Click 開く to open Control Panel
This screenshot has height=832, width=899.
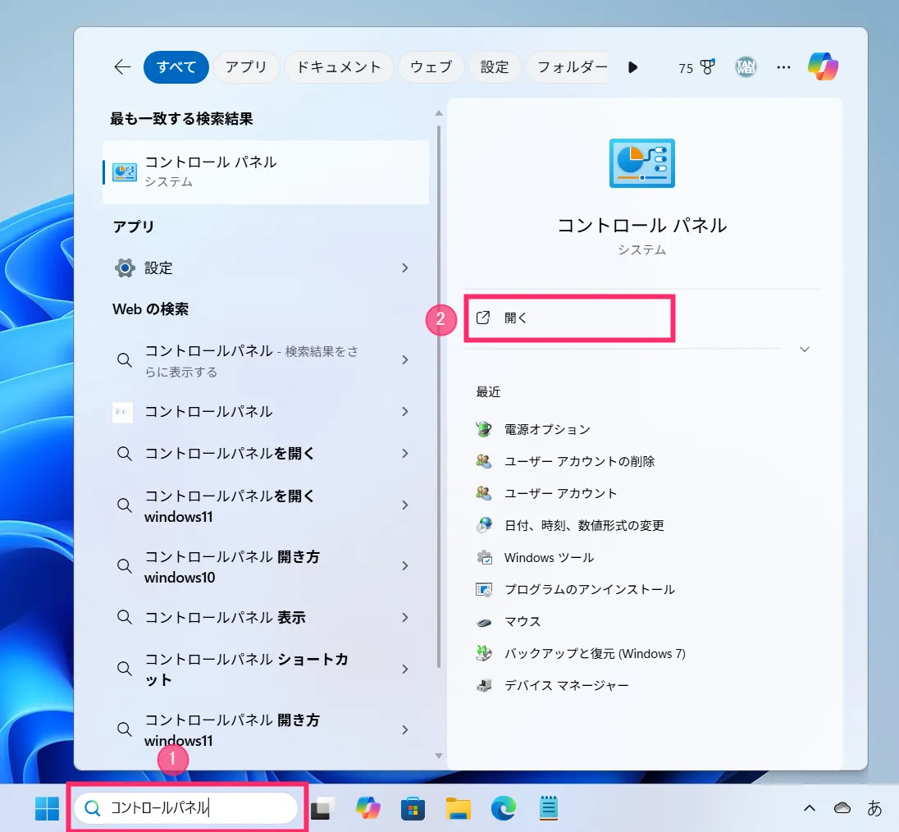568,318
